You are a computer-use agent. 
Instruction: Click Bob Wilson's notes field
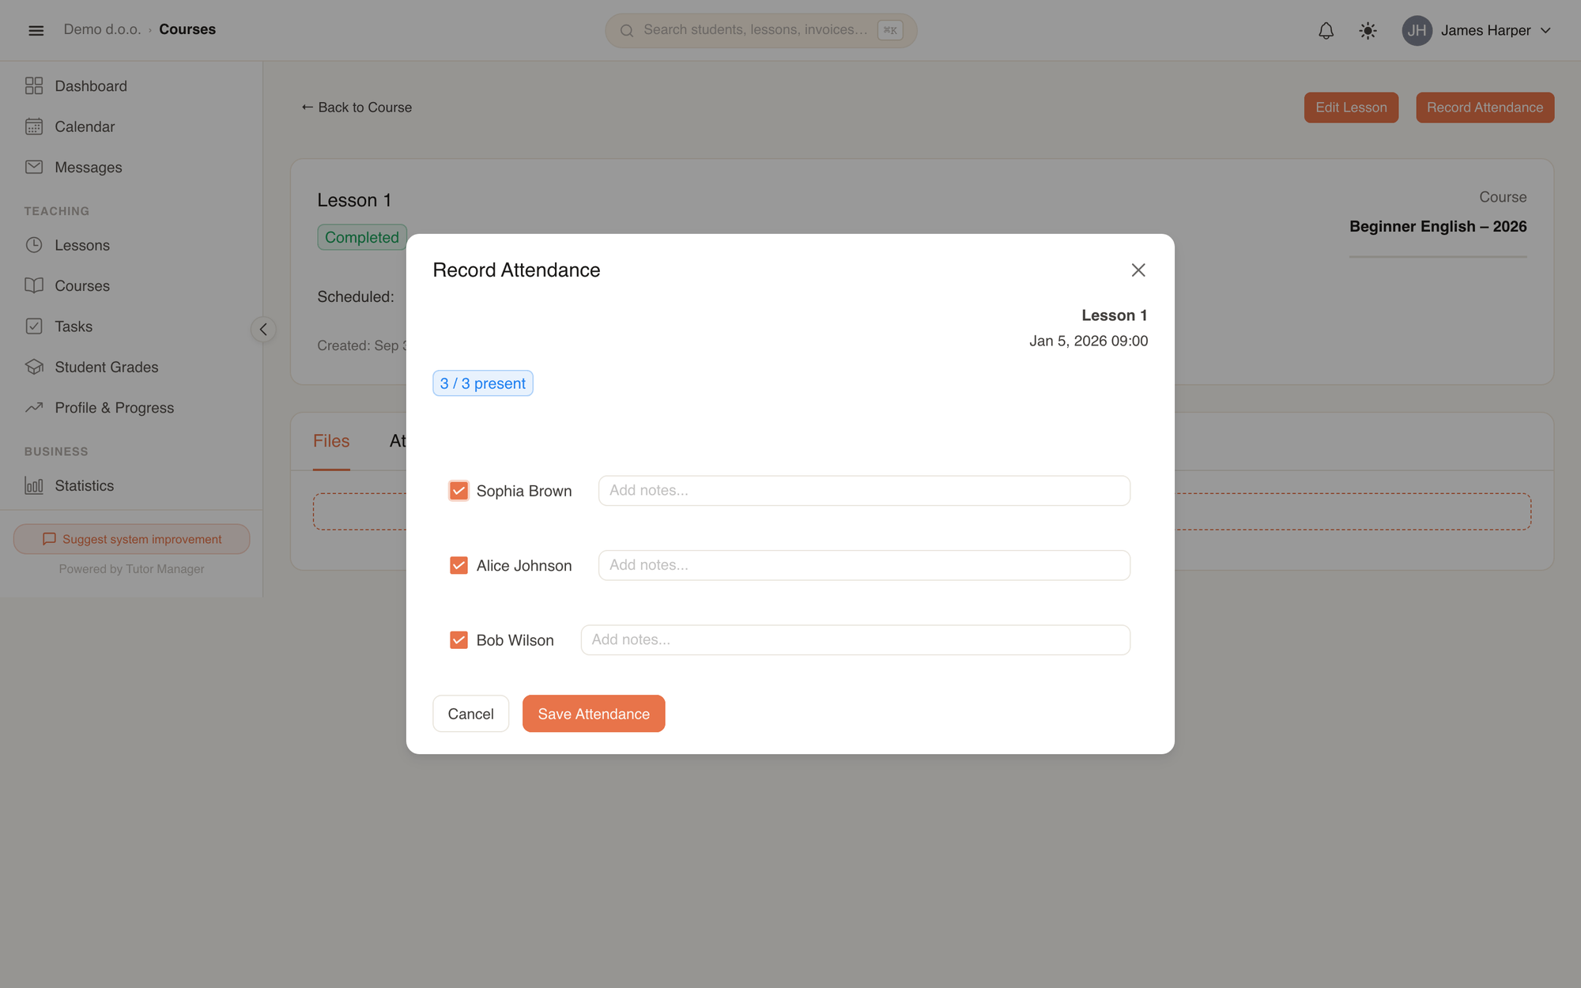(855, 640)
